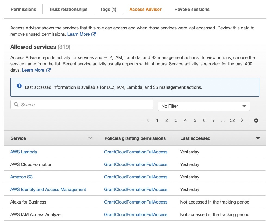
Task: Go to next page using right chevron
Action: [x=242, y=120]
